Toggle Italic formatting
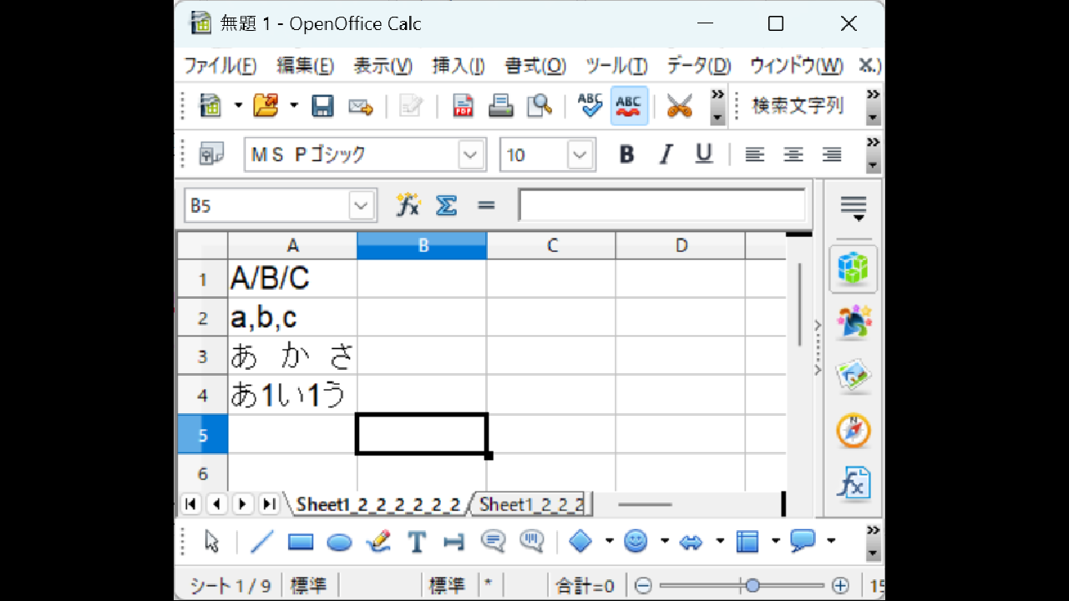Image resolution: width=1069 pixels, height=601 pixels. click(x=666, y=154)
